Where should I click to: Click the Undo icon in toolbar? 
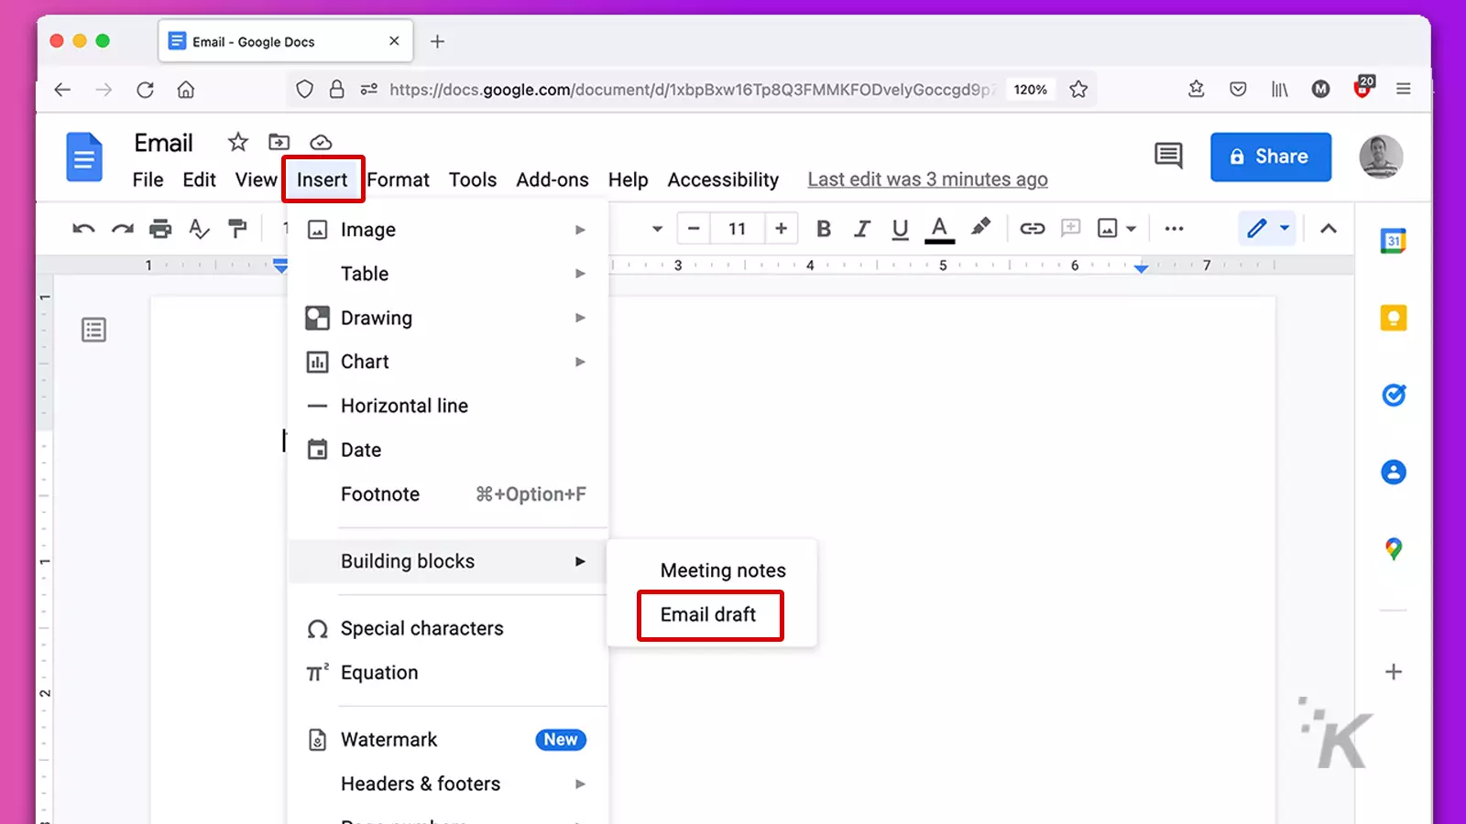[83, 229]
